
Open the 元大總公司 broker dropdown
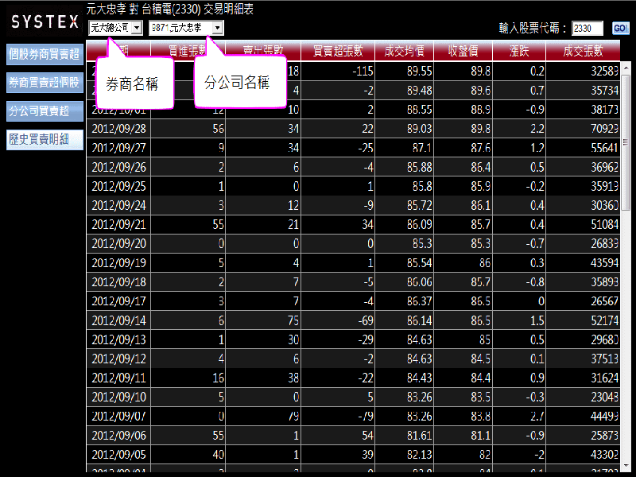tap(115, 28)
